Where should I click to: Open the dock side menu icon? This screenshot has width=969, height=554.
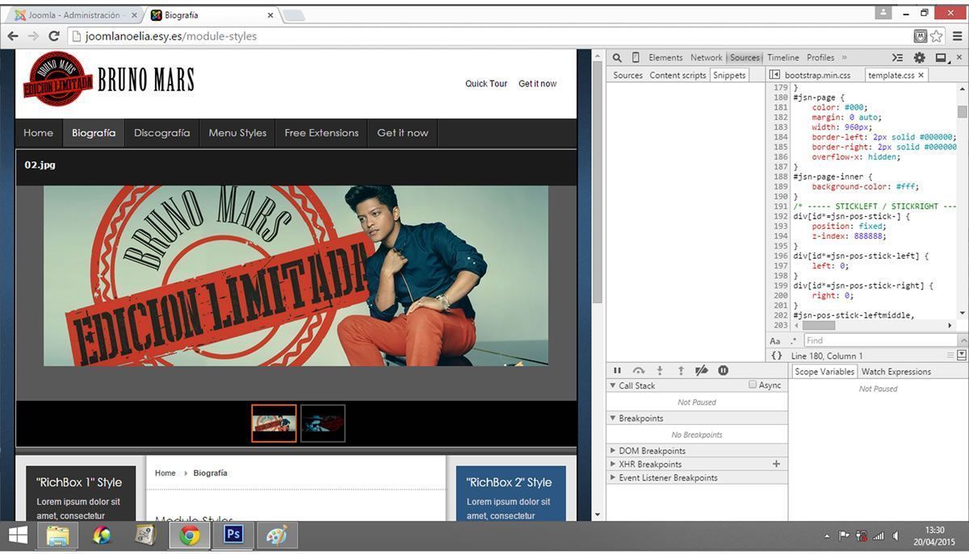click(x=941, y=57)
